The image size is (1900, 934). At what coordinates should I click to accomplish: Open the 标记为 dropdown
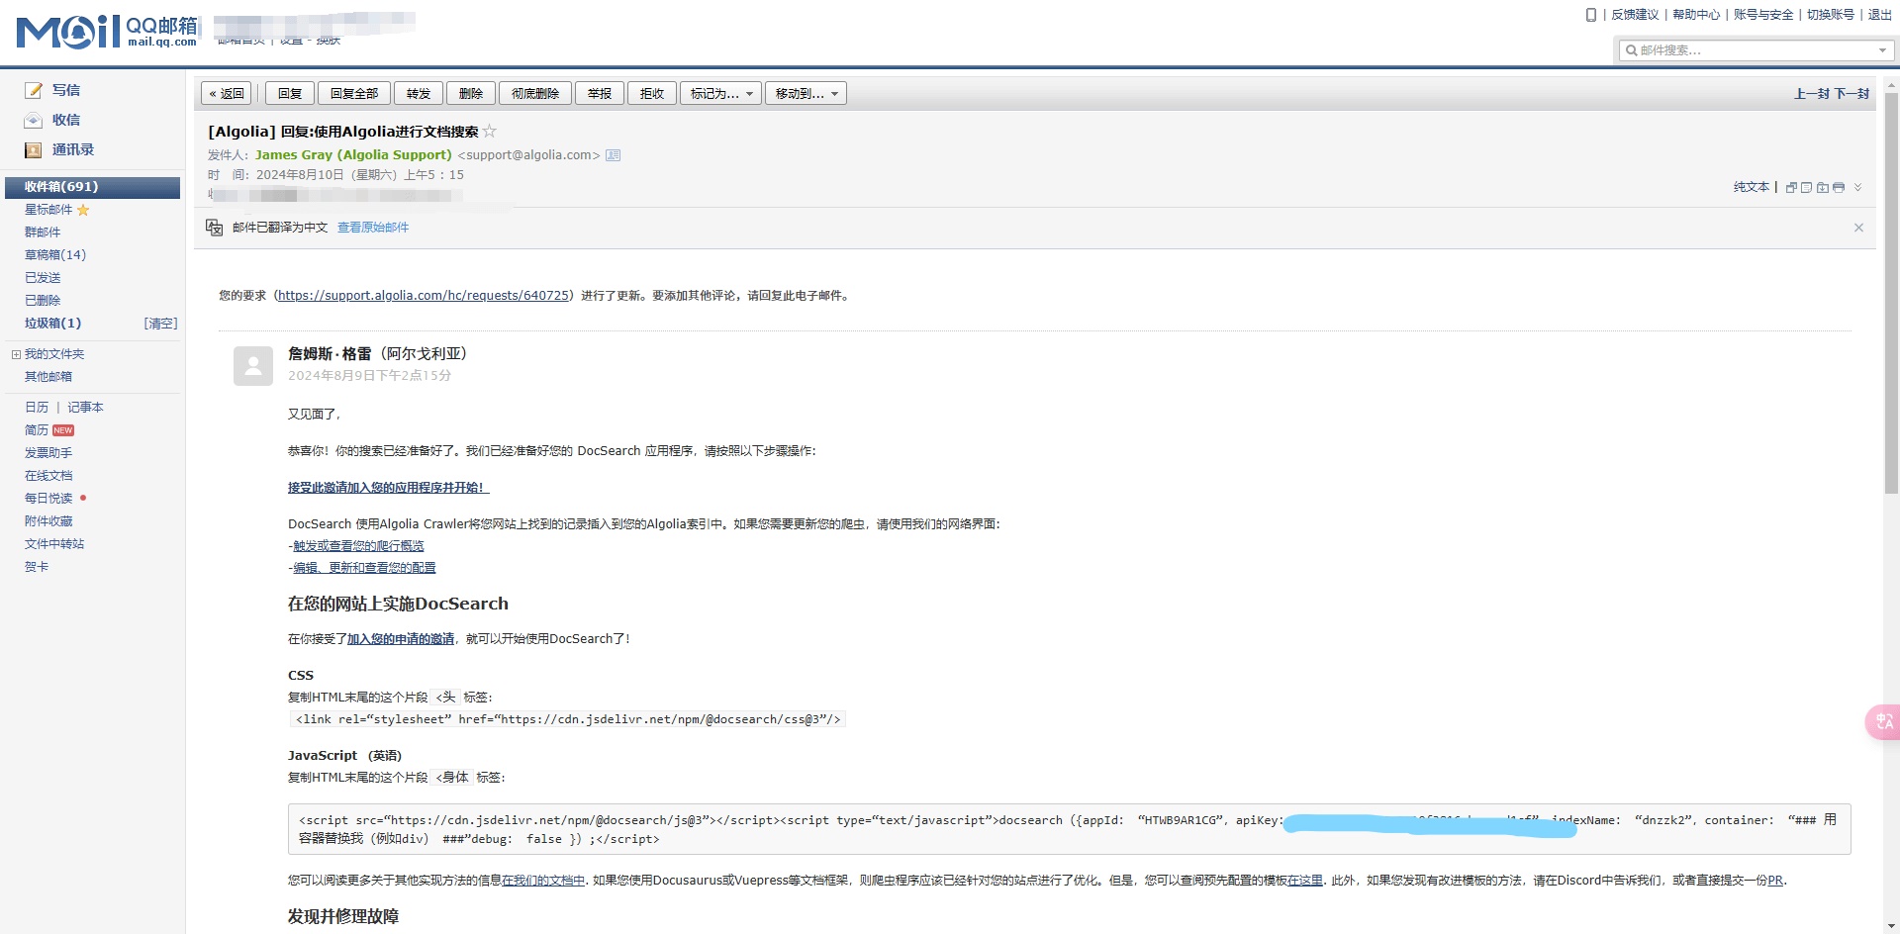point(721,94)
